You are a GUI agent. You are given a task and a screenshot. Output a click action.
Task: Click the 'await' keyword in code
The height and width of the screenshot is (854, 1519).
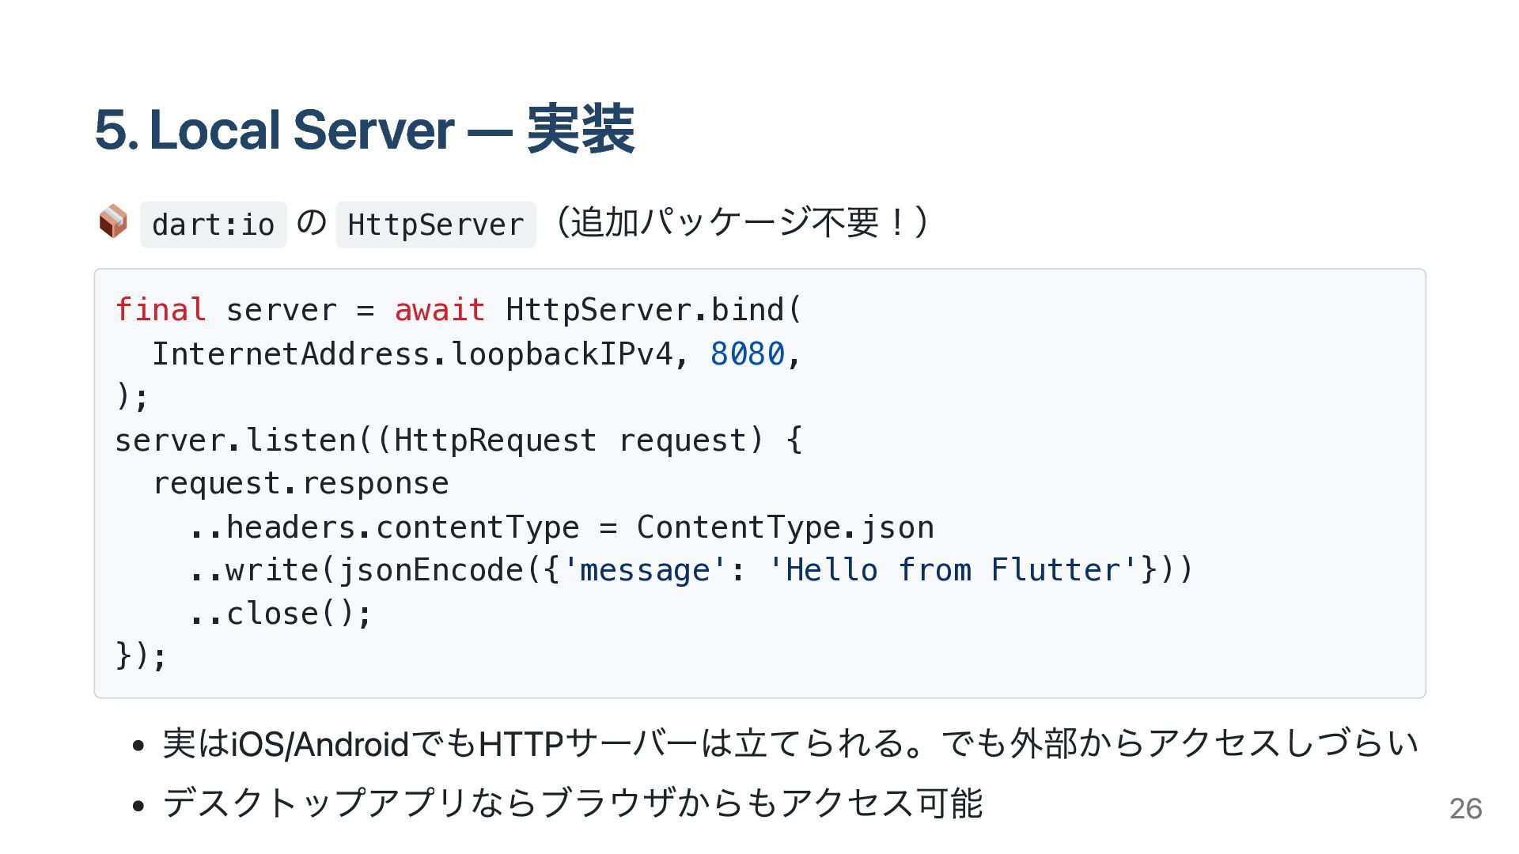(x=440, y=310)
